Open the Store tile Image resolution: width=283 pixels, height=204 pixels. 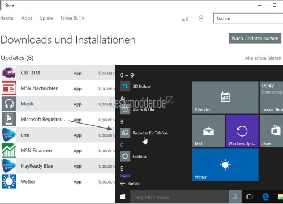click(x=271, y=131)
